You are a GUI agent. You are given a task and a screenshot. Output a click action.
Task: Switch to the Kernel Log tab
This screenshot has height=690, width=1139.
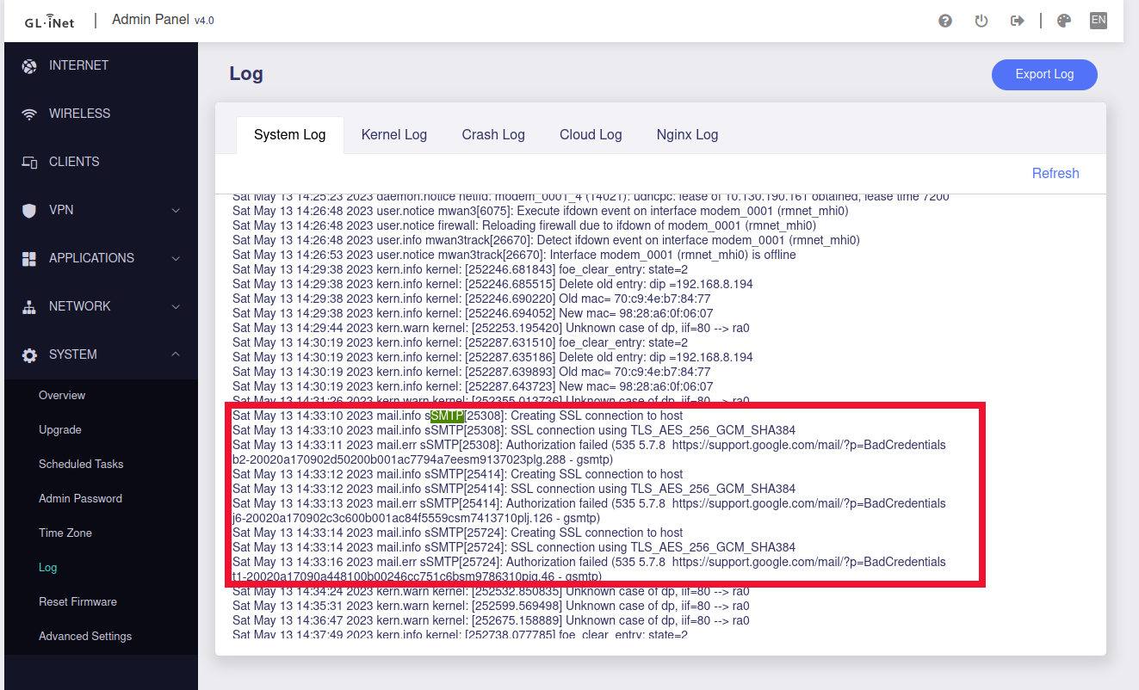394,135
